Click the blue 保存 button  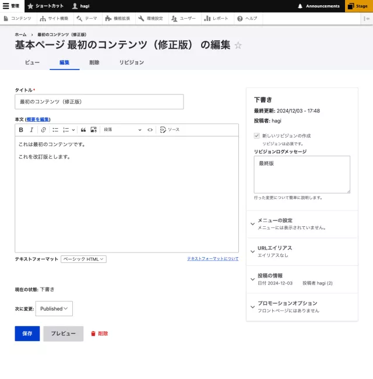pyautogui.click(x=27, y=334)
